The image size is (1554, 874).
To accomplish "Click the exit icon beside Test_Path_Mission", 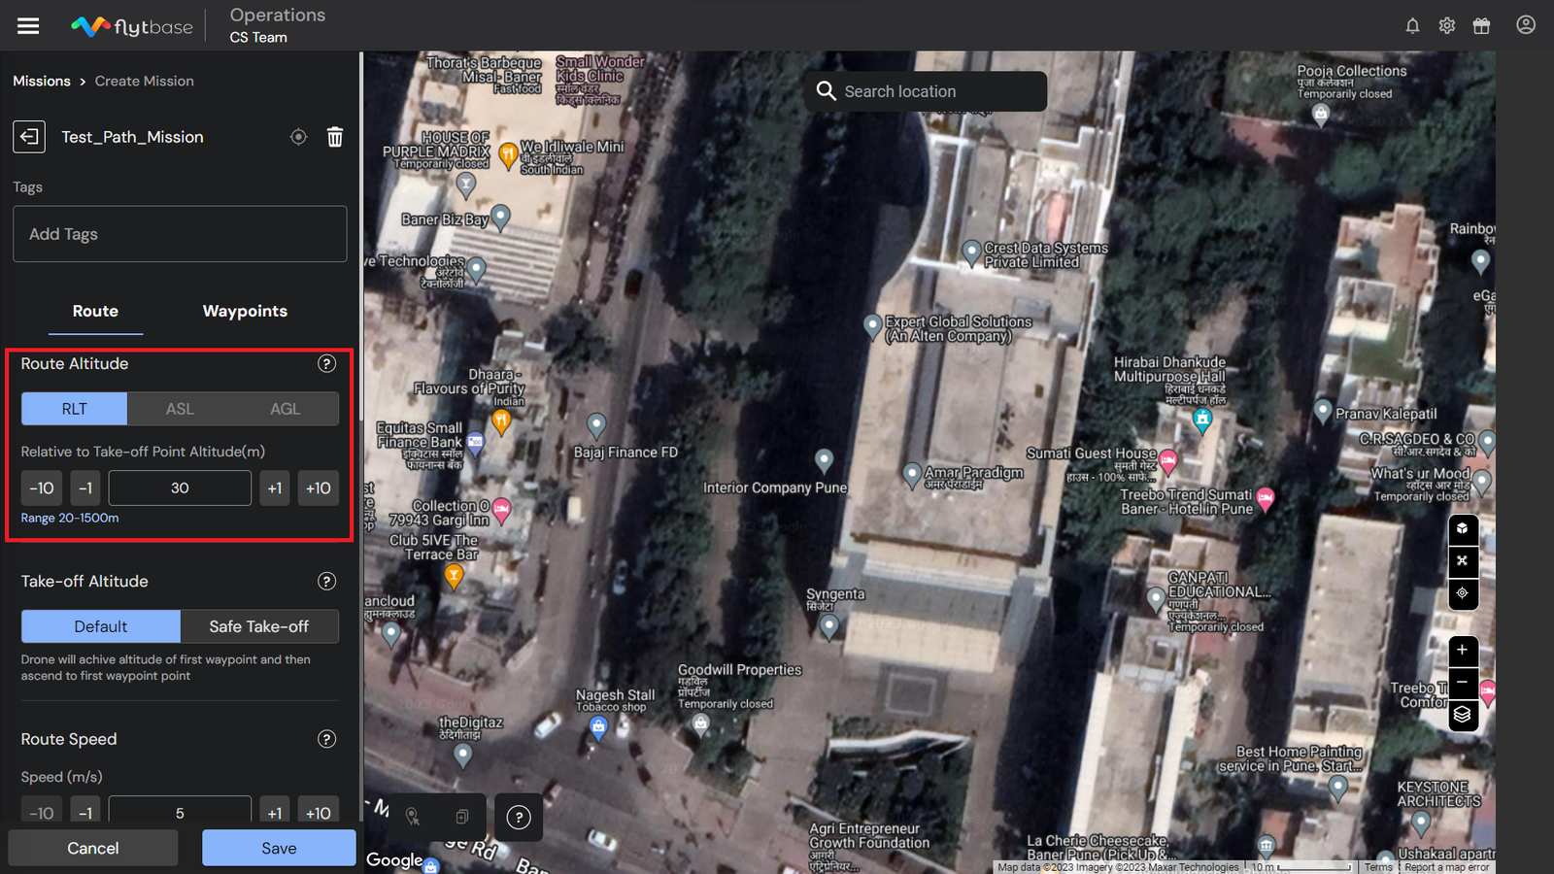I will [29, 137].
